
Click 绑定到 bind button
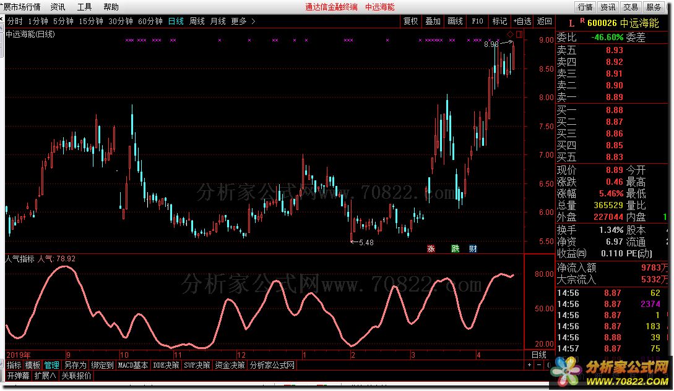[102, 365]
